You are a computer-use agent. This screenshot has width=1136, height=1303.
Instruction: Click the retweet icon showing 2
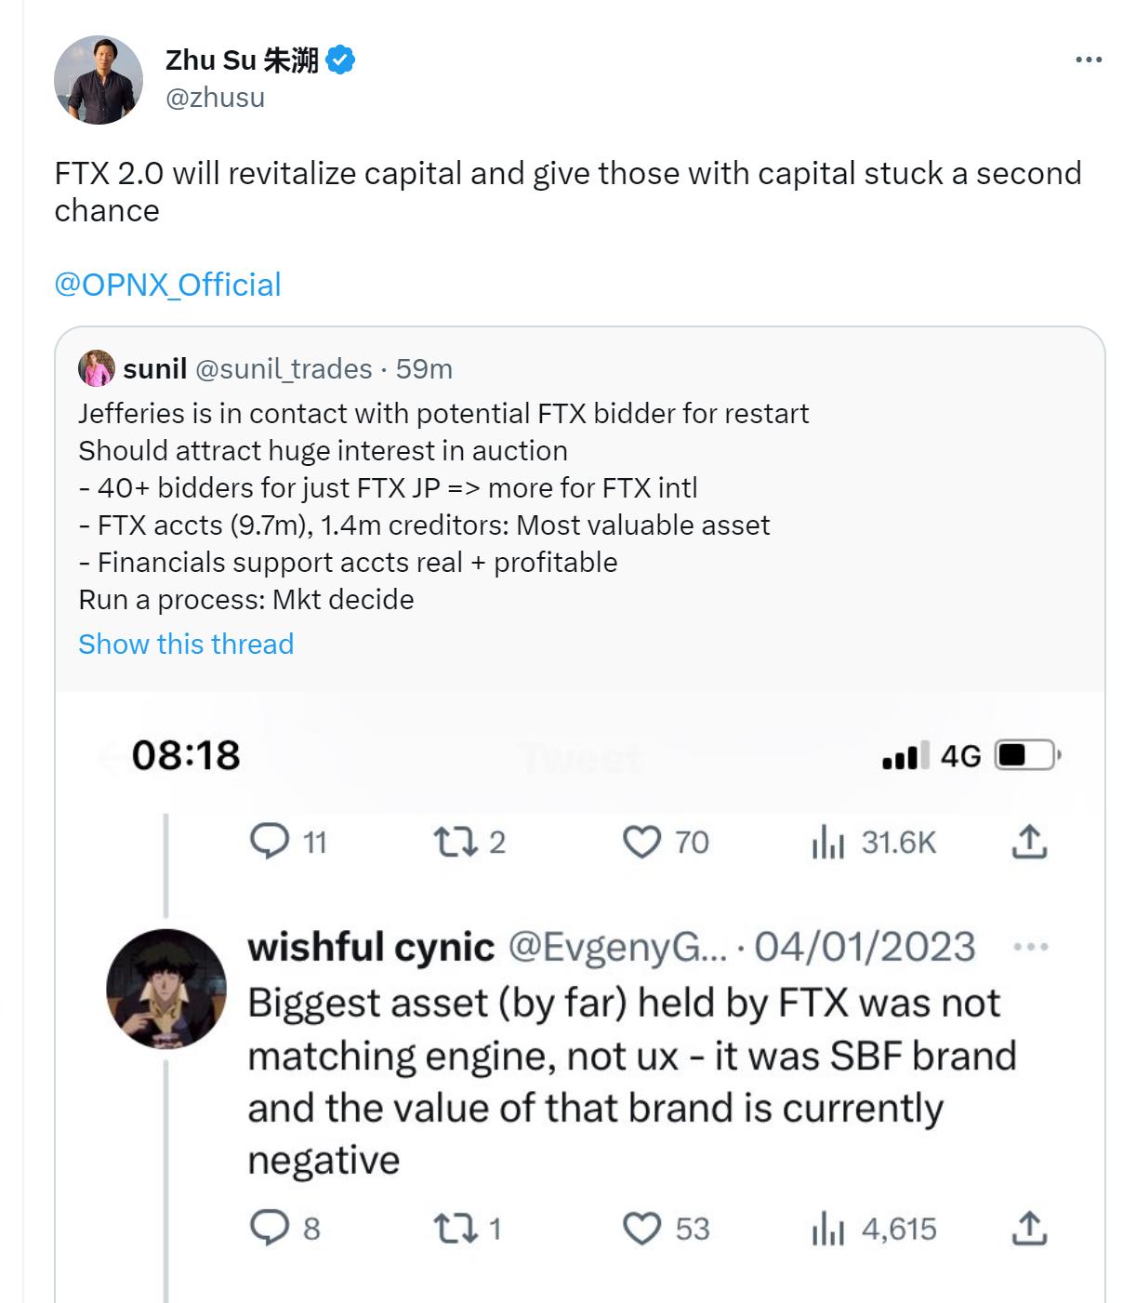(456, 843)
